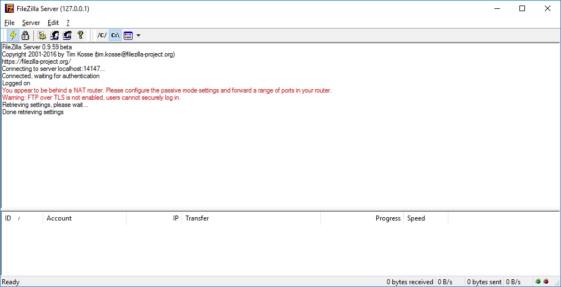Click the red NAT router warning line
Image resolution: width=561 pixels, height=287 pixels.
(166, 90)
